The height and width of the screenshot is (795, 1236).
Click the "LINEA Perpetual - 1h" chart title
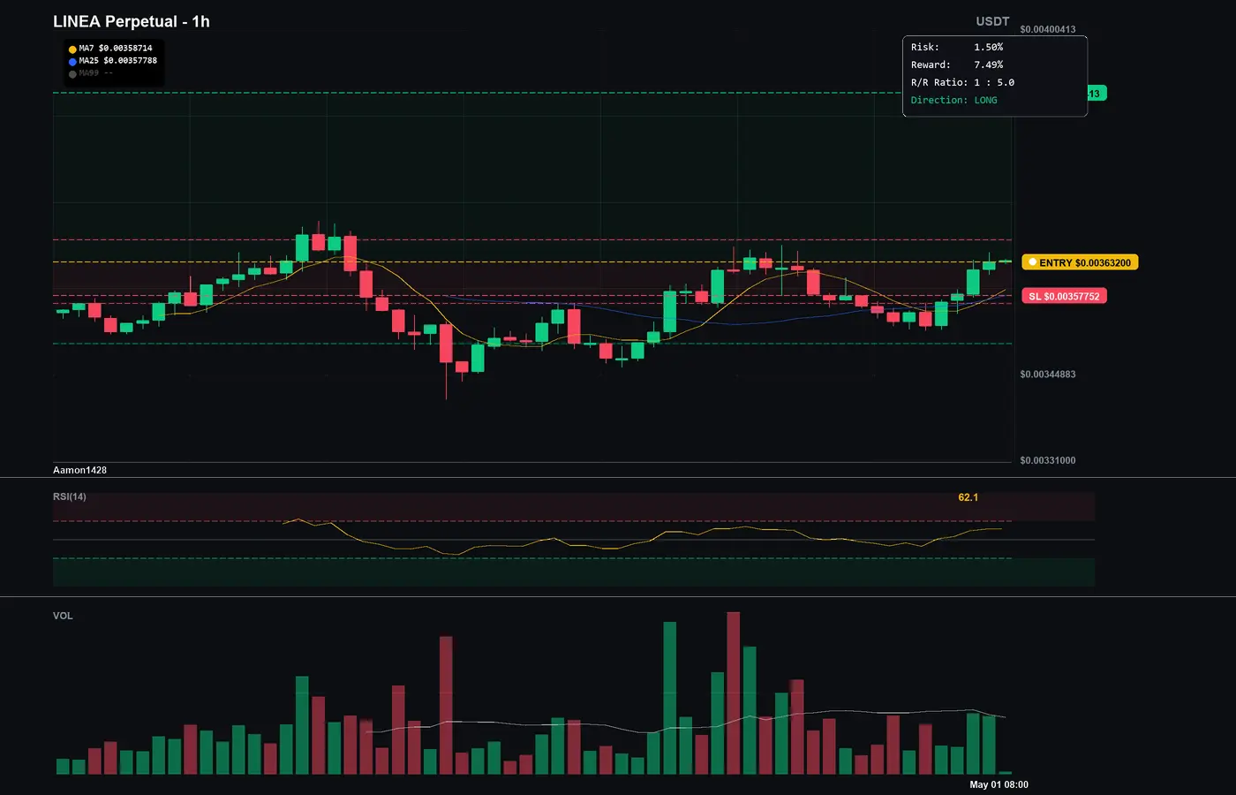pos(132,21)
